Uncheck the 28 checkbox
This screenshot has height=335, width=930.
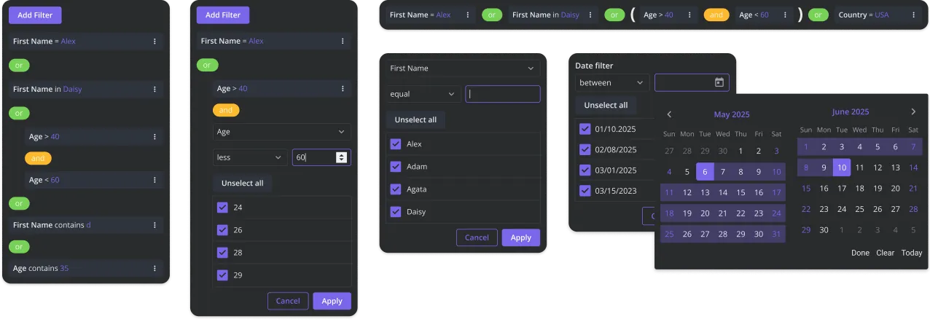pos(223,253)
